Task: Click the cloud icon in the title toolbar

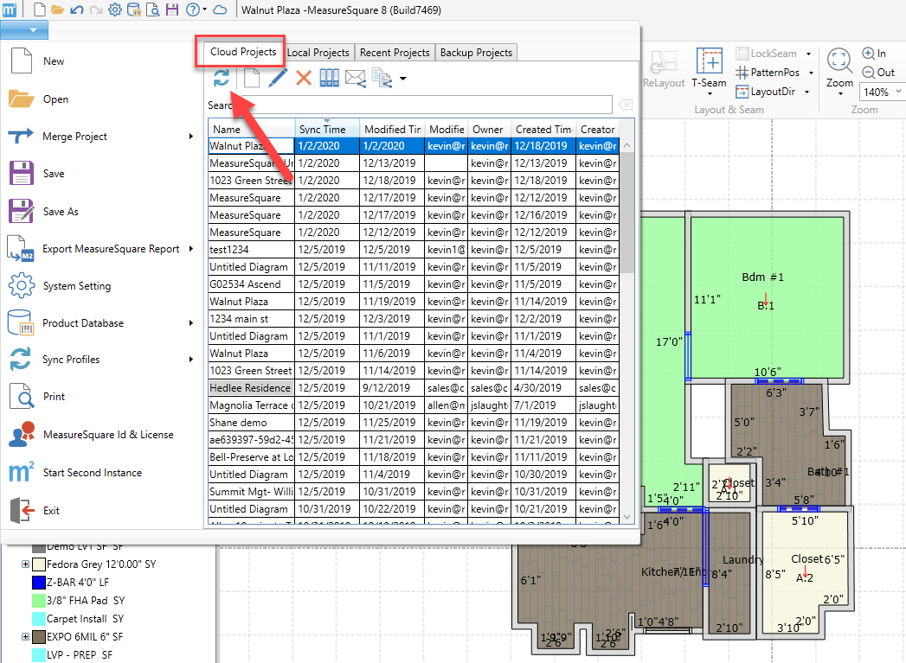Action: (220, 10)
